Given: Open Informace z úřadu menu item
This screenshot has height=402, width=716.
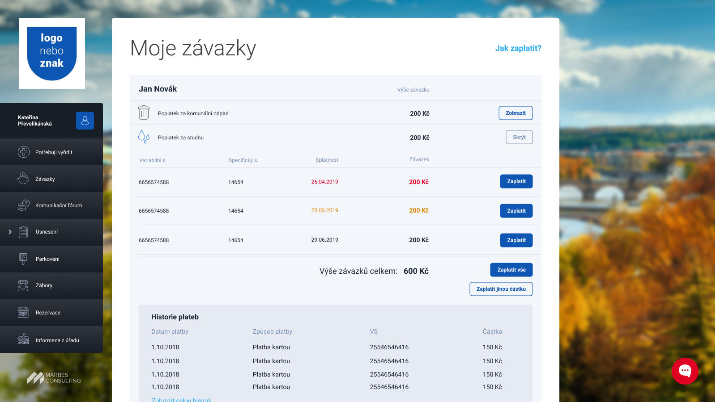Looking at the screenshot, I should click(57, 340).
